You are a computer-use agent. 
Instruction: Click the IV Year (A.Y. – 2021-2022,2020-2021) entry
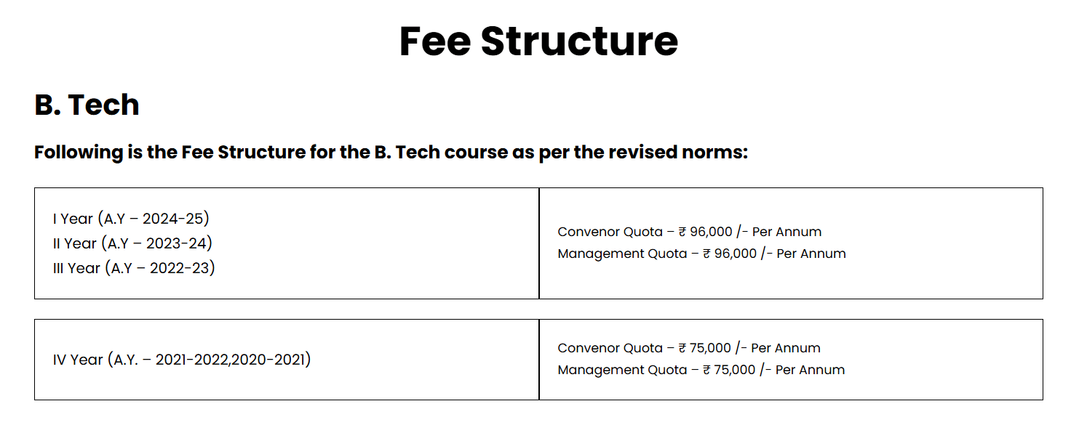coord(182,360)
